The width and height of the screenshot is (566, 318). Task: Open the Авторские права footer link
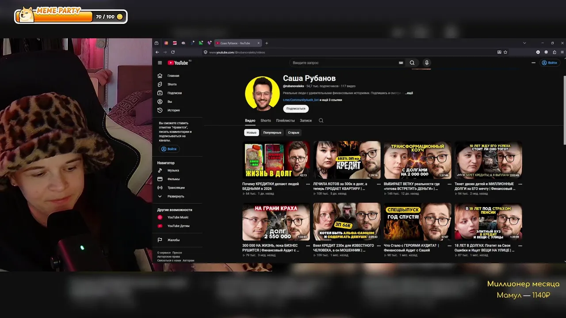[168, 257]
